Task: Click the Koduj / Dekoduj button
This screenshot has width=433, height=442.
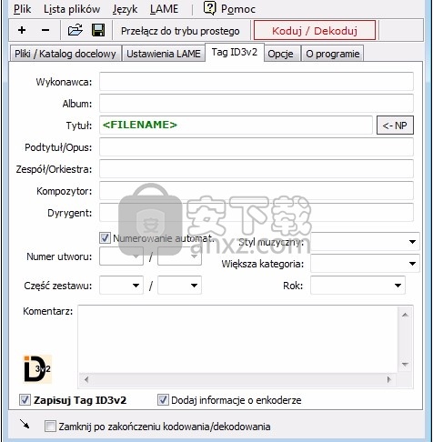Action: click(x=315, y=30)
